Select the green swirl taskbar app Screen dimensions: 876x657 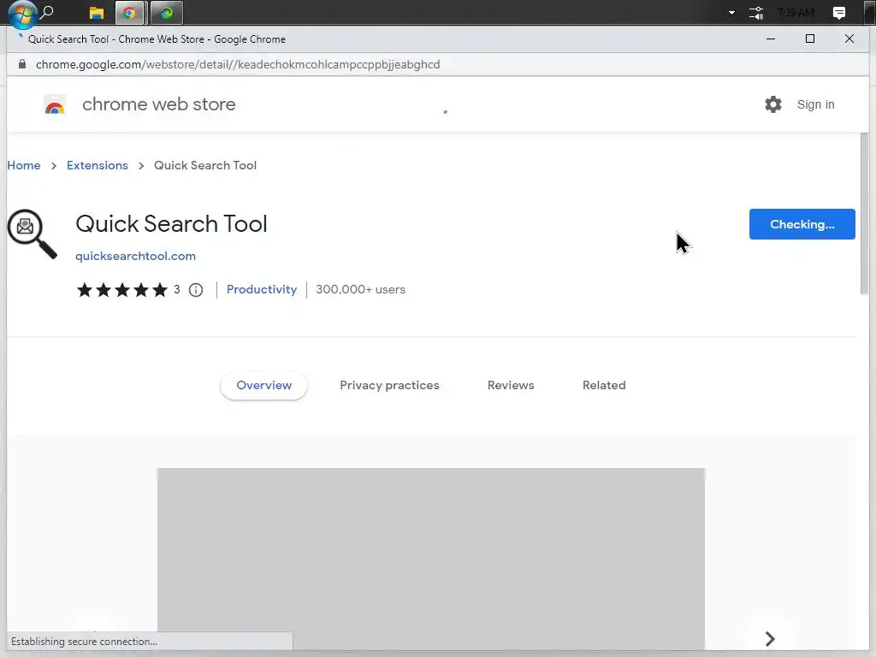point(167,13)
